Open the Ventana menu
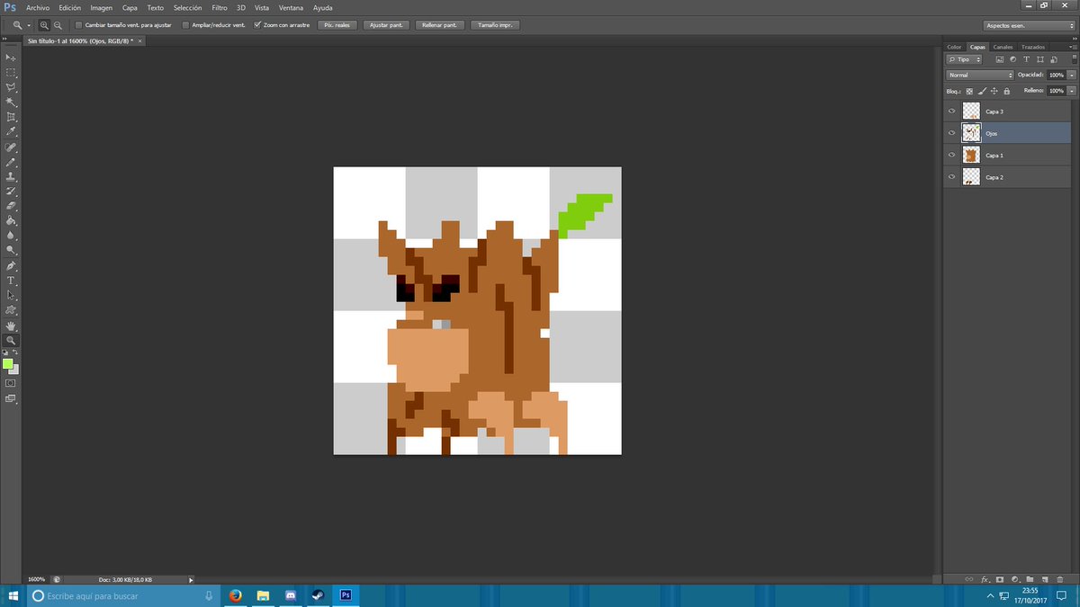1080x607 pixels. click(291, 7)
